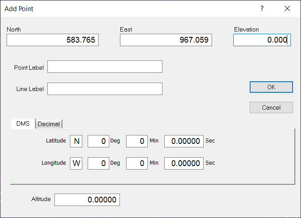The height and width of the screenshot is (218, 301).
Task: Click the East coordinate field
Action: pyautogui.click(x=166, y=40)
